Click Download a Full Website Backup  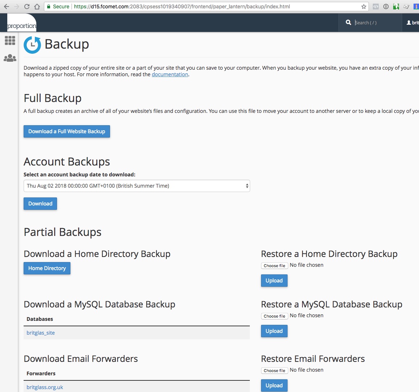[66, 131]
